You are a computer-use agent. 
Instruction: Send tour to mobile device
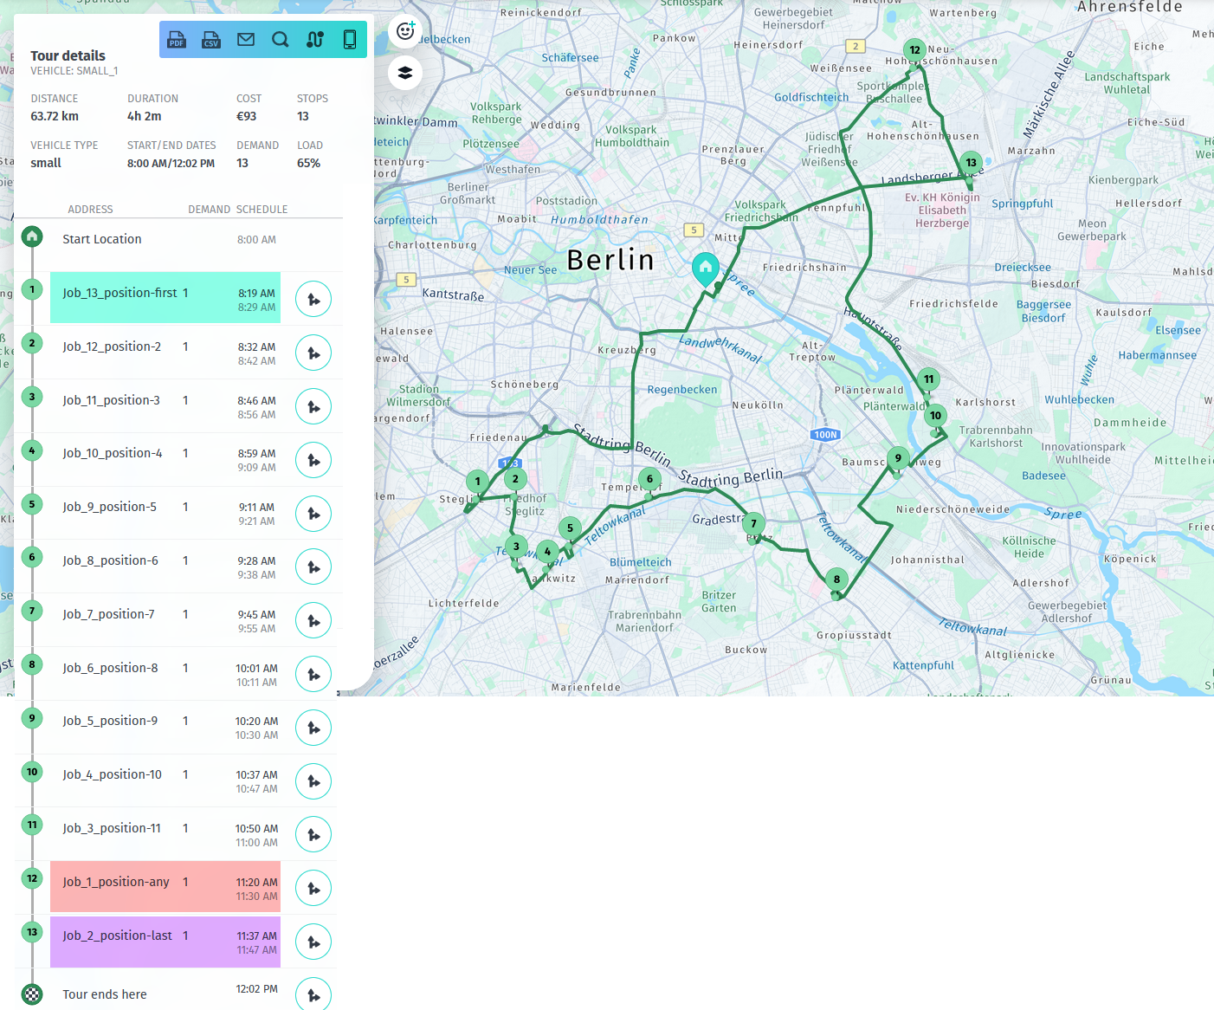click(x=349, y=39)
